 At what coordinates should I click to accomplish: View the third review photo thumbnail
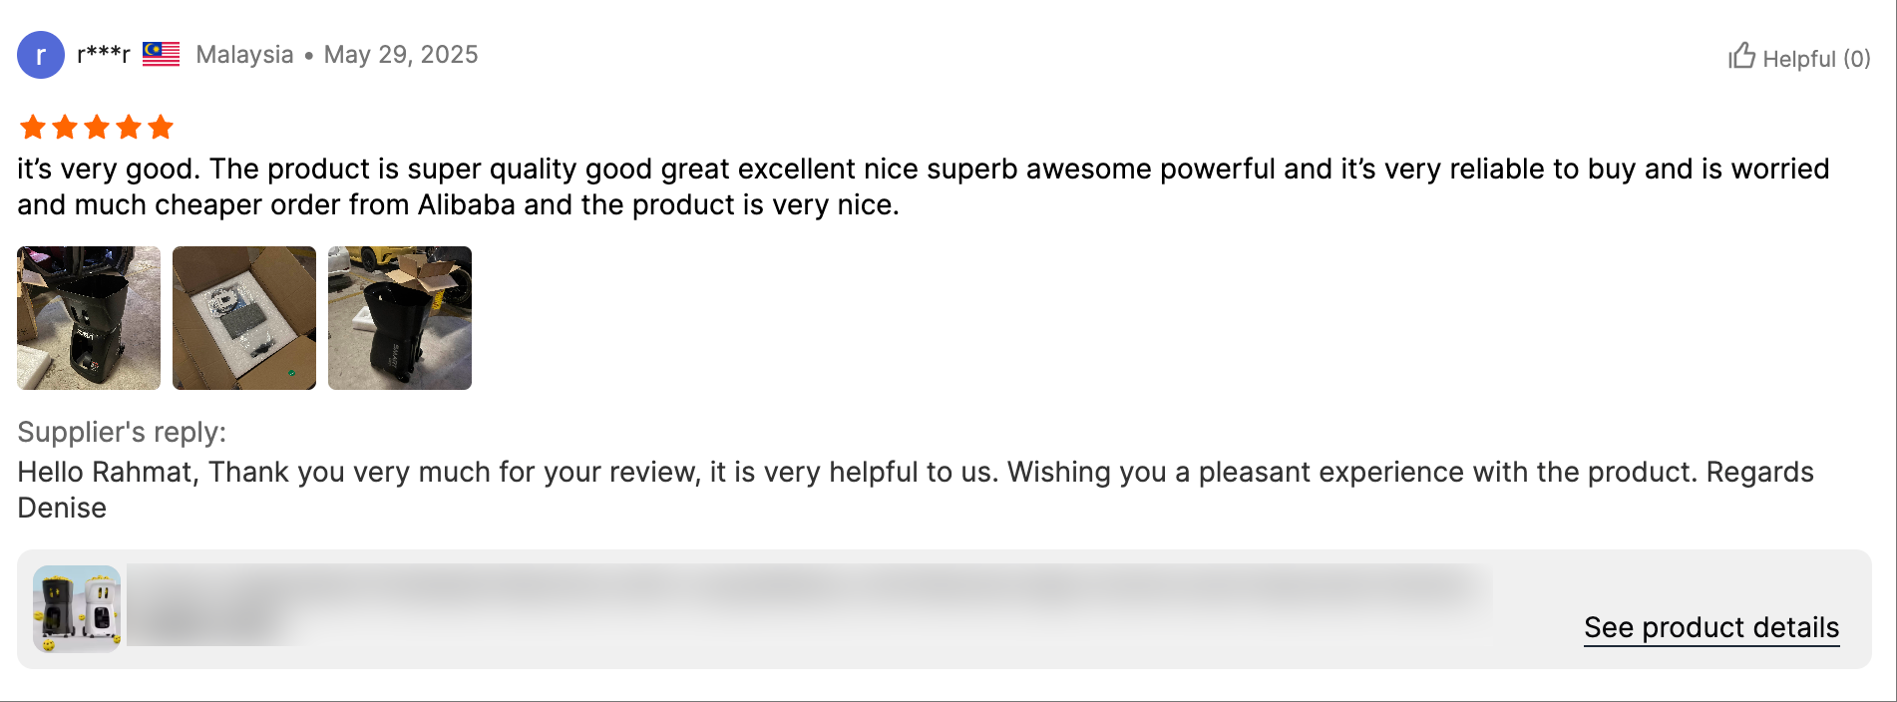coord(400,318)
